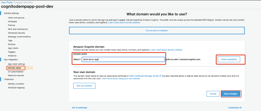Select General settings in sidebar

pyautogui.click(x=11, y=13)
